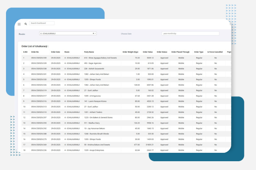Sort by the Order Date column header

tap(55, 52)
